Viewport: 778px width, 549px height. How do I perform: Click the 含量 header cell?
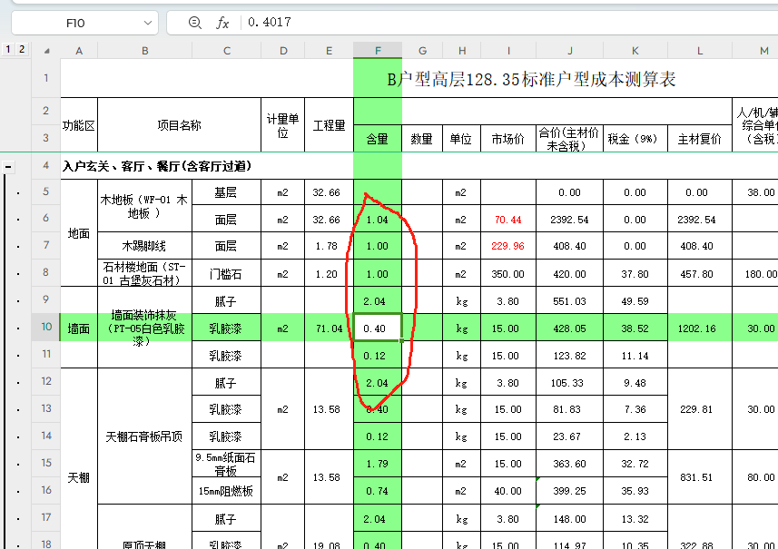point(378,139)
